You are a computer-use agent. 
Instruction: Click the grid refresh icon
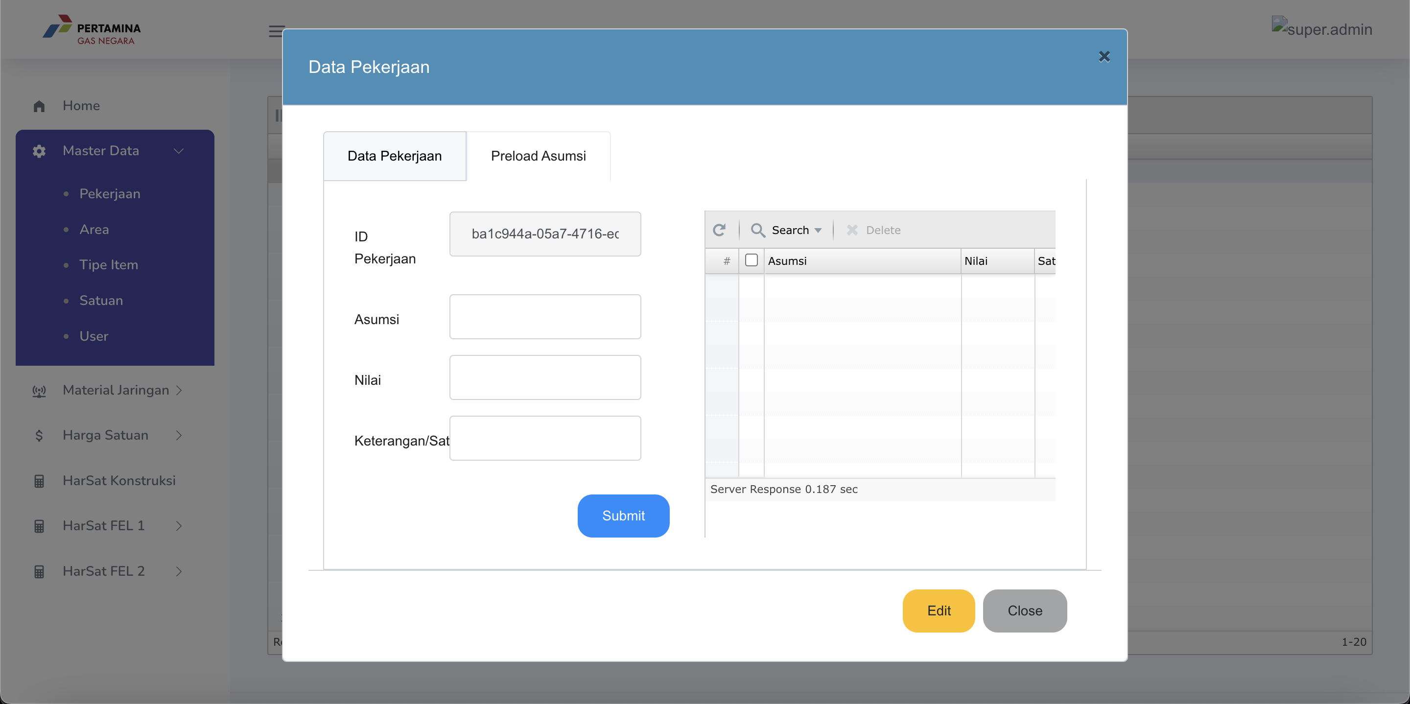(719, 230)
